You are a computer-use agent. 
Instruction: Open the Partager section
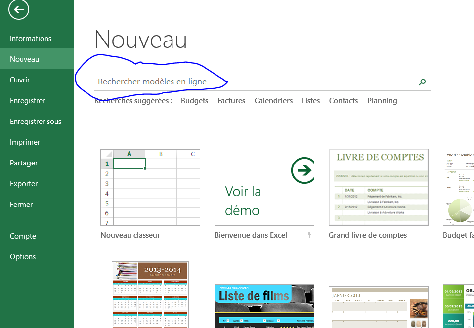tap(24, 163)
